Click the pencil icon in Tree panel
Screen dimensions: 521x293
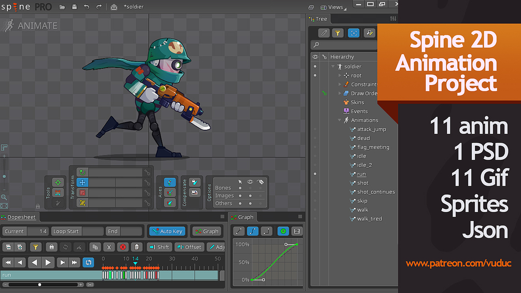(323, 33)
